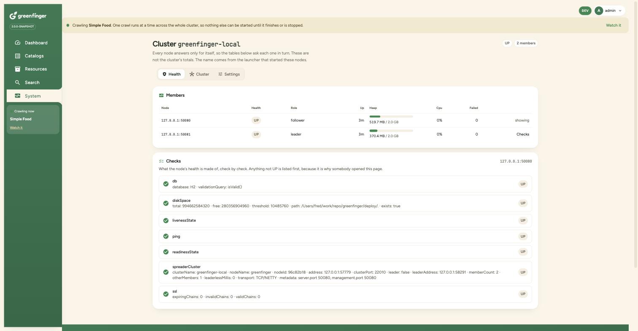Open the Dashboard sidebar icon
The width and height of the screenshot is (638, 331).
coord(17,43)
